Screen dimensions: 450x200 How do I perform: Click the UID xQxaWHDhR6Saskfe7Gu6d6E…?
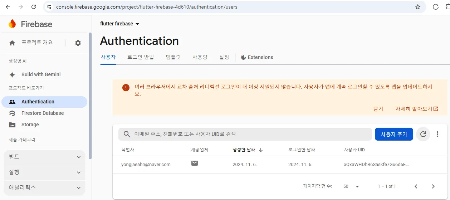(376, 165)
